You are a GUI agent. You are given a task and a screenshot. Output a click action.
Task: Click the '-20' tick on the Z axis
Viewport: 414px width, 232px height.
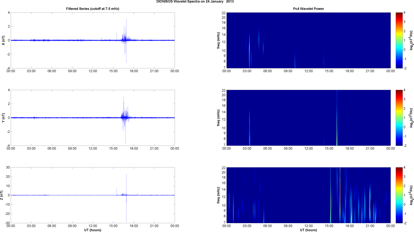7,214
